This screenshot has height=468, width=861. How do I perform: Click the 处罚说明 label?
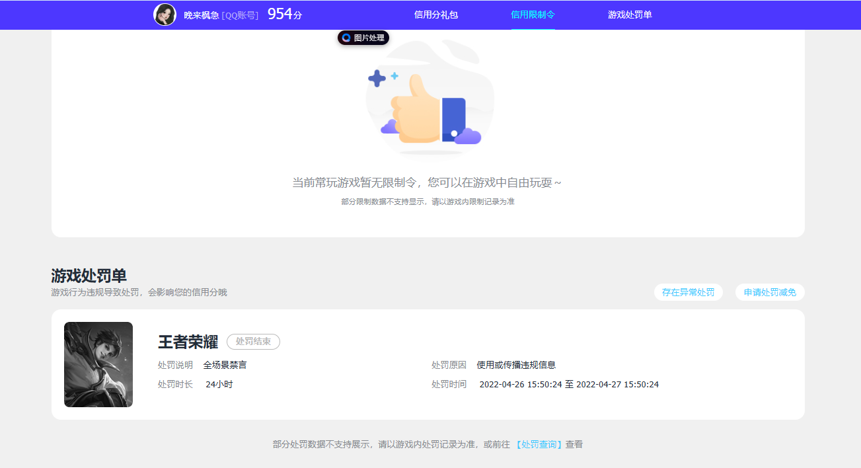(175, 365)
